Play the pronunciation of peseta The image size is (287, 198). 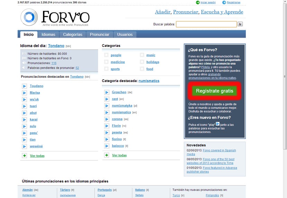(107, 133)
